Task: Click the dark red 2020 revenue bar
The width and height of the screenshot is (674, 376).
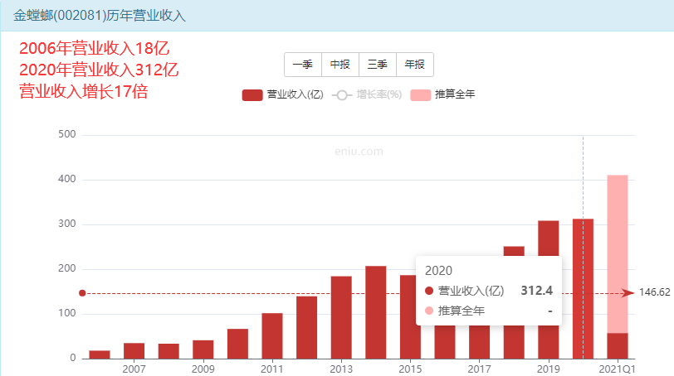Action: click(583, 288)
